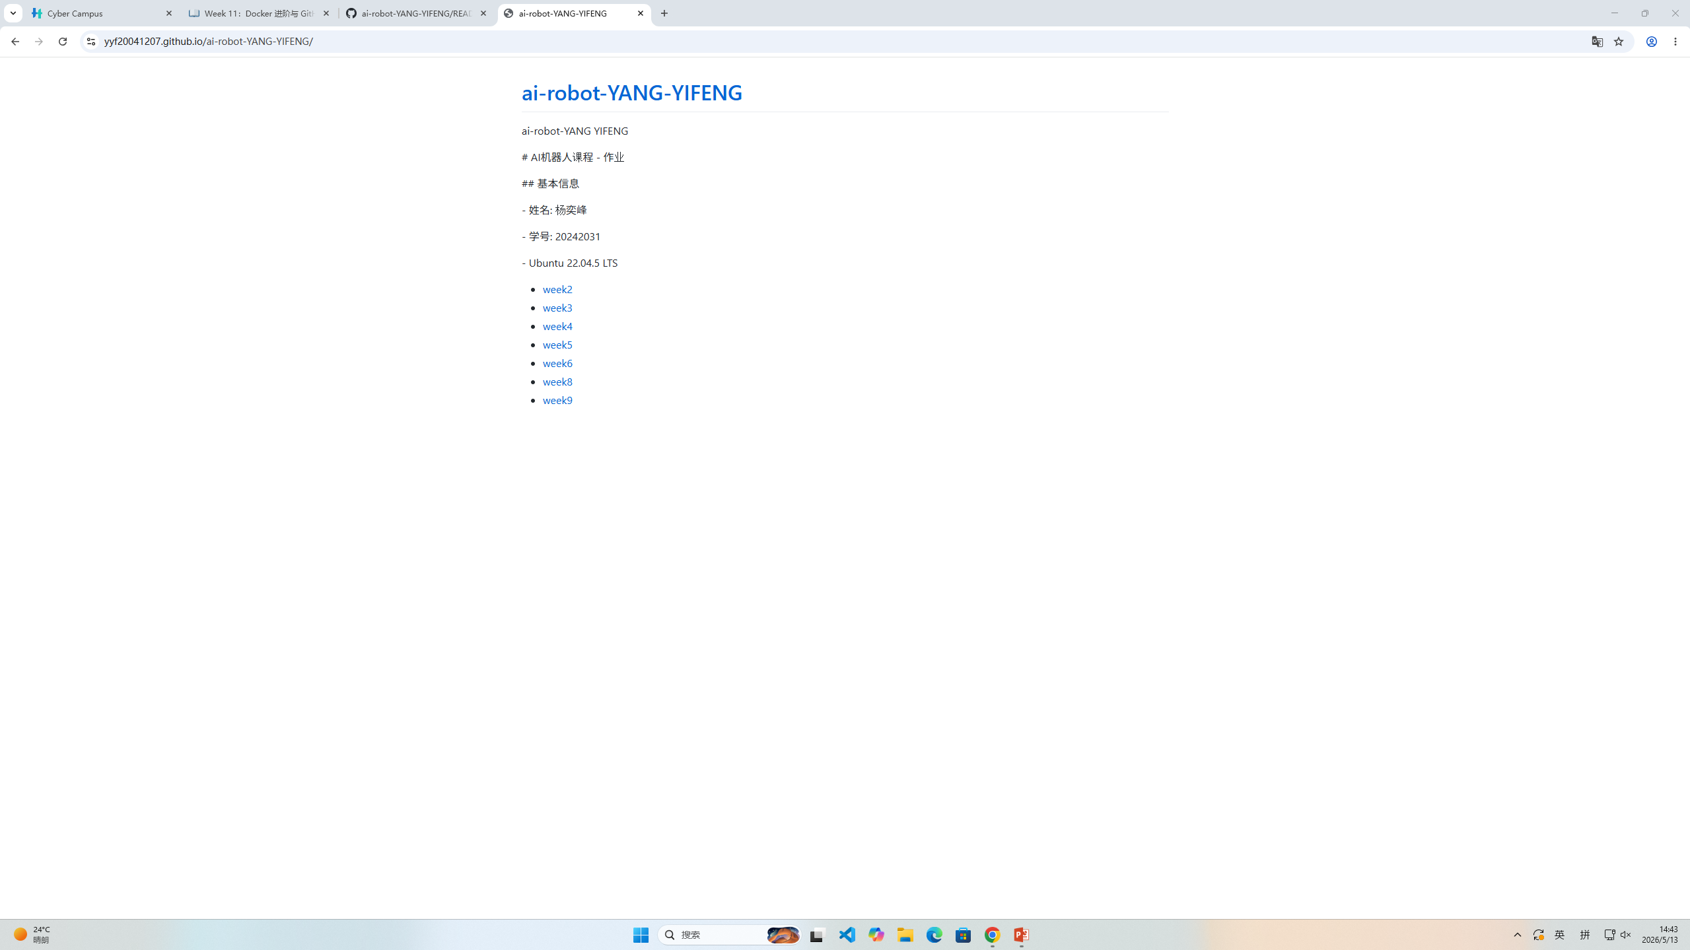
Task: Close the active ai-robot-YANG-YIFENG tab
Action: point(640,13)
